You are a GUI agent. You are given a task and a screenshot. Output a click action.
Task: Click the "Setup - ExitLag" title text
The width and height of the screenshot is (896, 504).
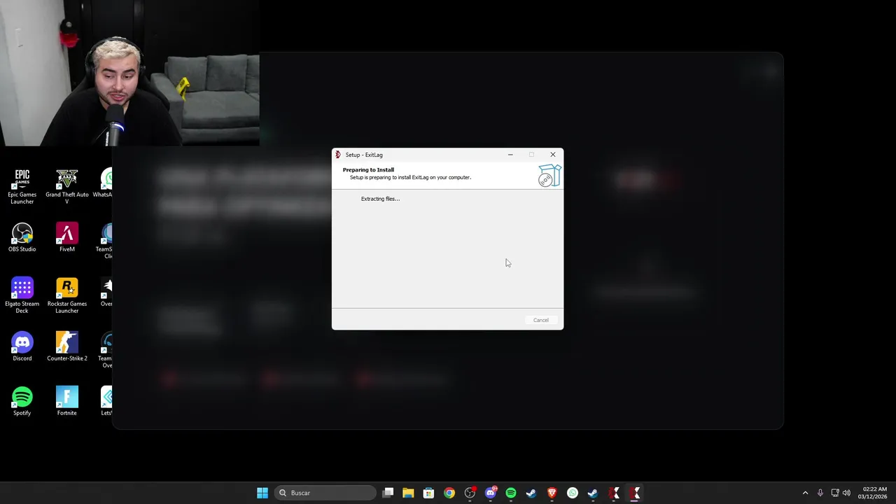tap(364, 155)
